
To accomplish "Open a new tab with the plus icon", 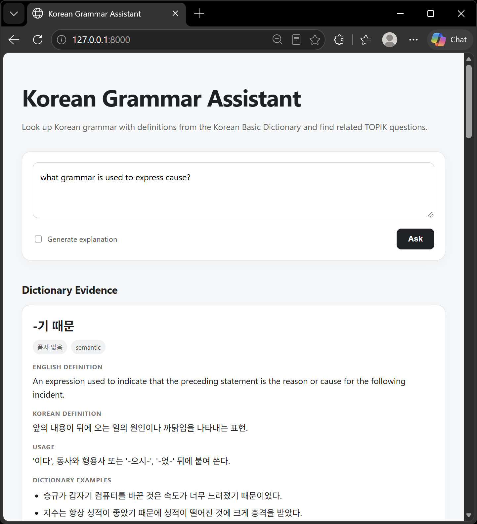I will (199, 14).
